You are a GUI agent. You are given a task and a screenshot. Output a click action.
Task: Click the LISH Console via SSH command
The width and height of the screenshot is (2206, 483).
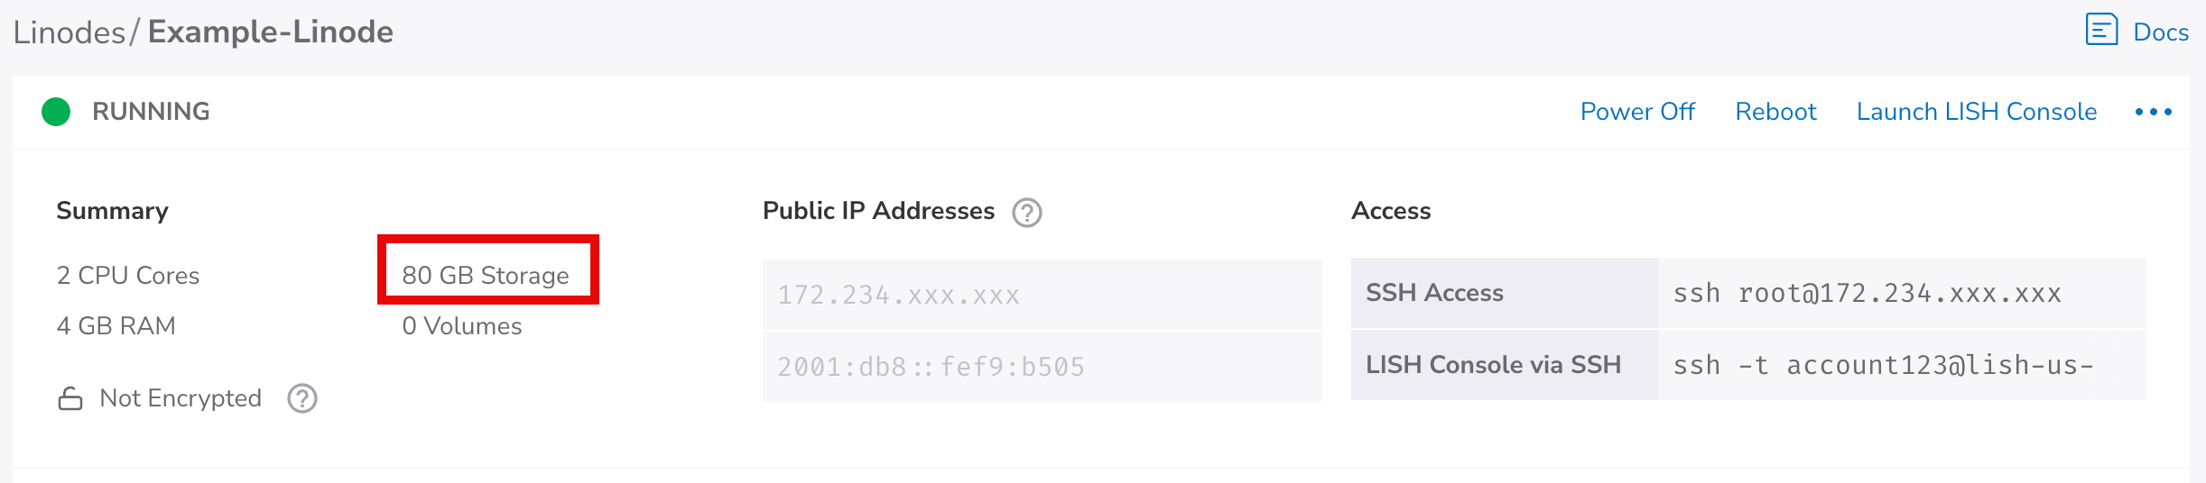click(x=1883, y=365)
